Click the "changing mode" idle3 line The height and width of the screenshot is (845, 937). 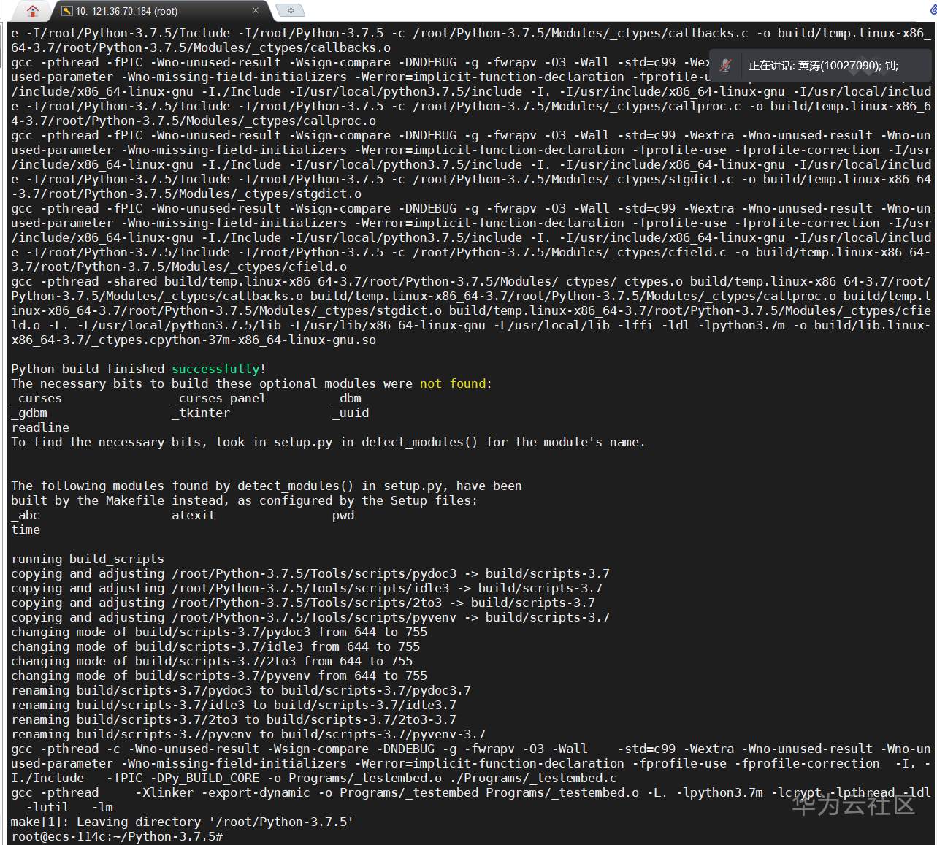215,646
